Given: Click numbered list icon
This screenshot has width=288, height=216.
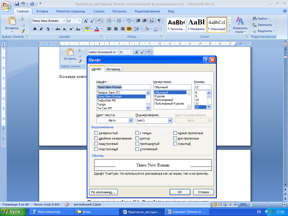Looking at the screenshot, I should [x=119, y=21].
